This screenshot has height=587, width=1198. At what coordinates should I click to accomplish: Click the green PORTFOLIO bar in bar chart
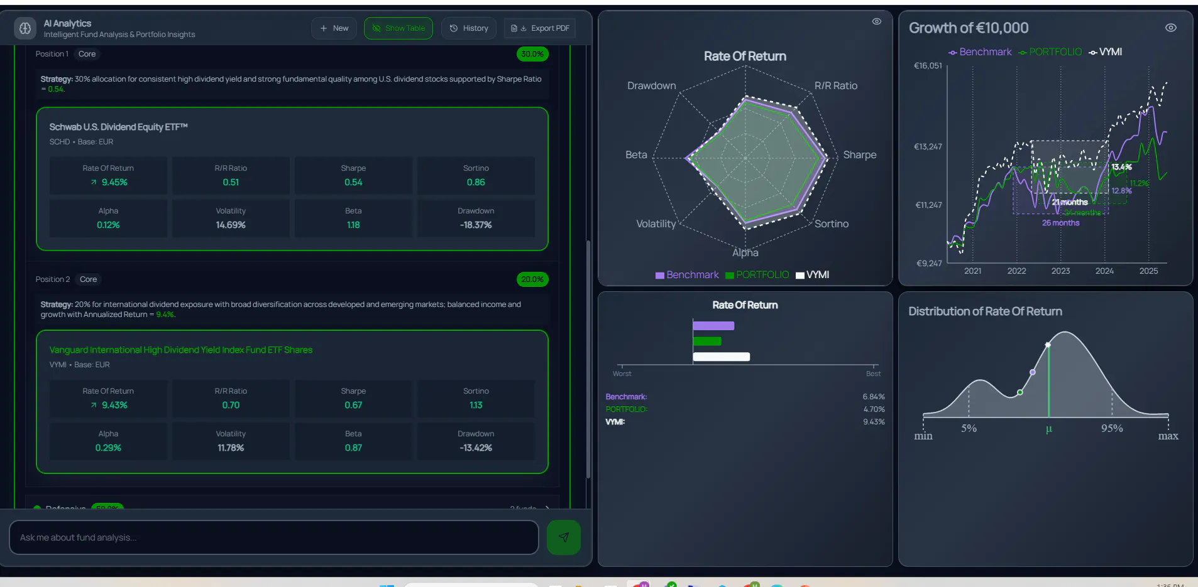pos(707,342)
